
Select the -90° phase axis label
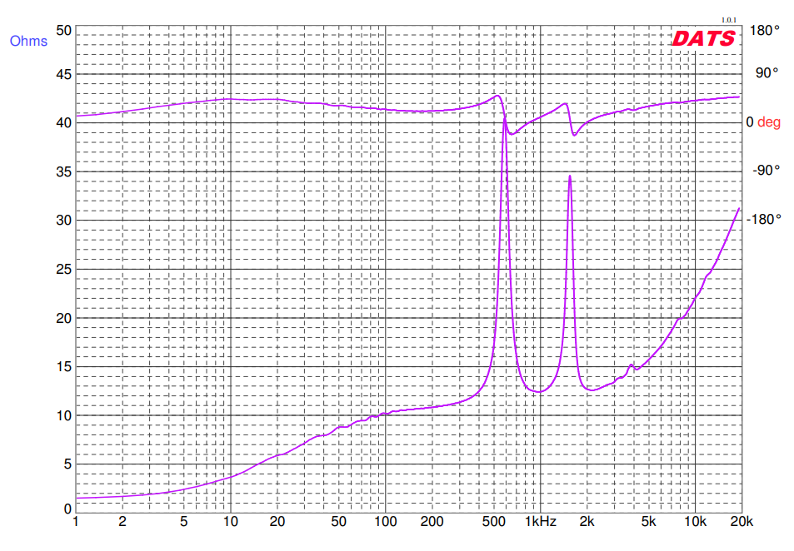[x=767, y=171]
